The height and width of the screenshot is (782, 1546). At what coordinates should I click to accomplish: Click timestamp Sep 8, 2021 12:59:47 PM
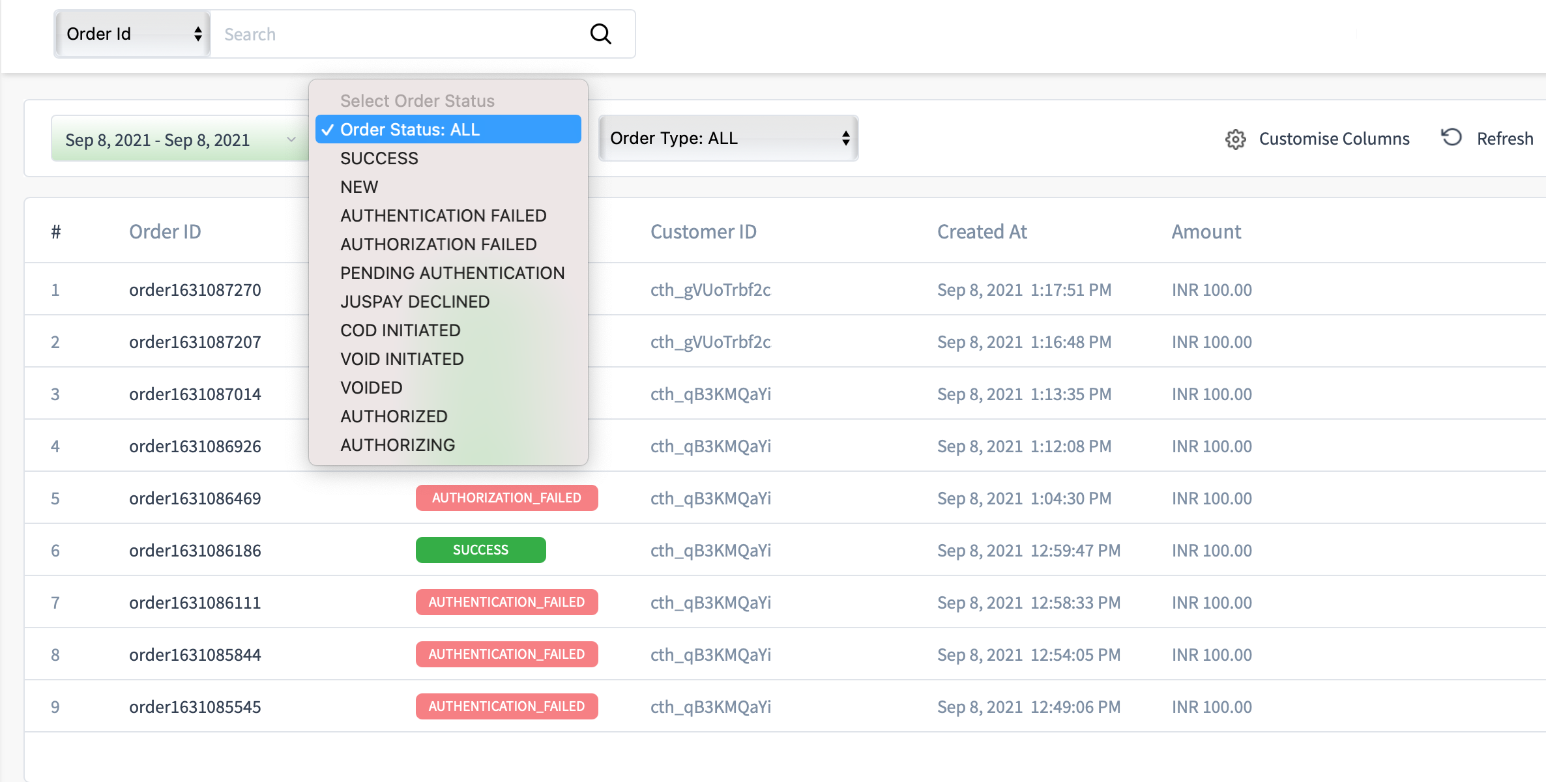1028,551
